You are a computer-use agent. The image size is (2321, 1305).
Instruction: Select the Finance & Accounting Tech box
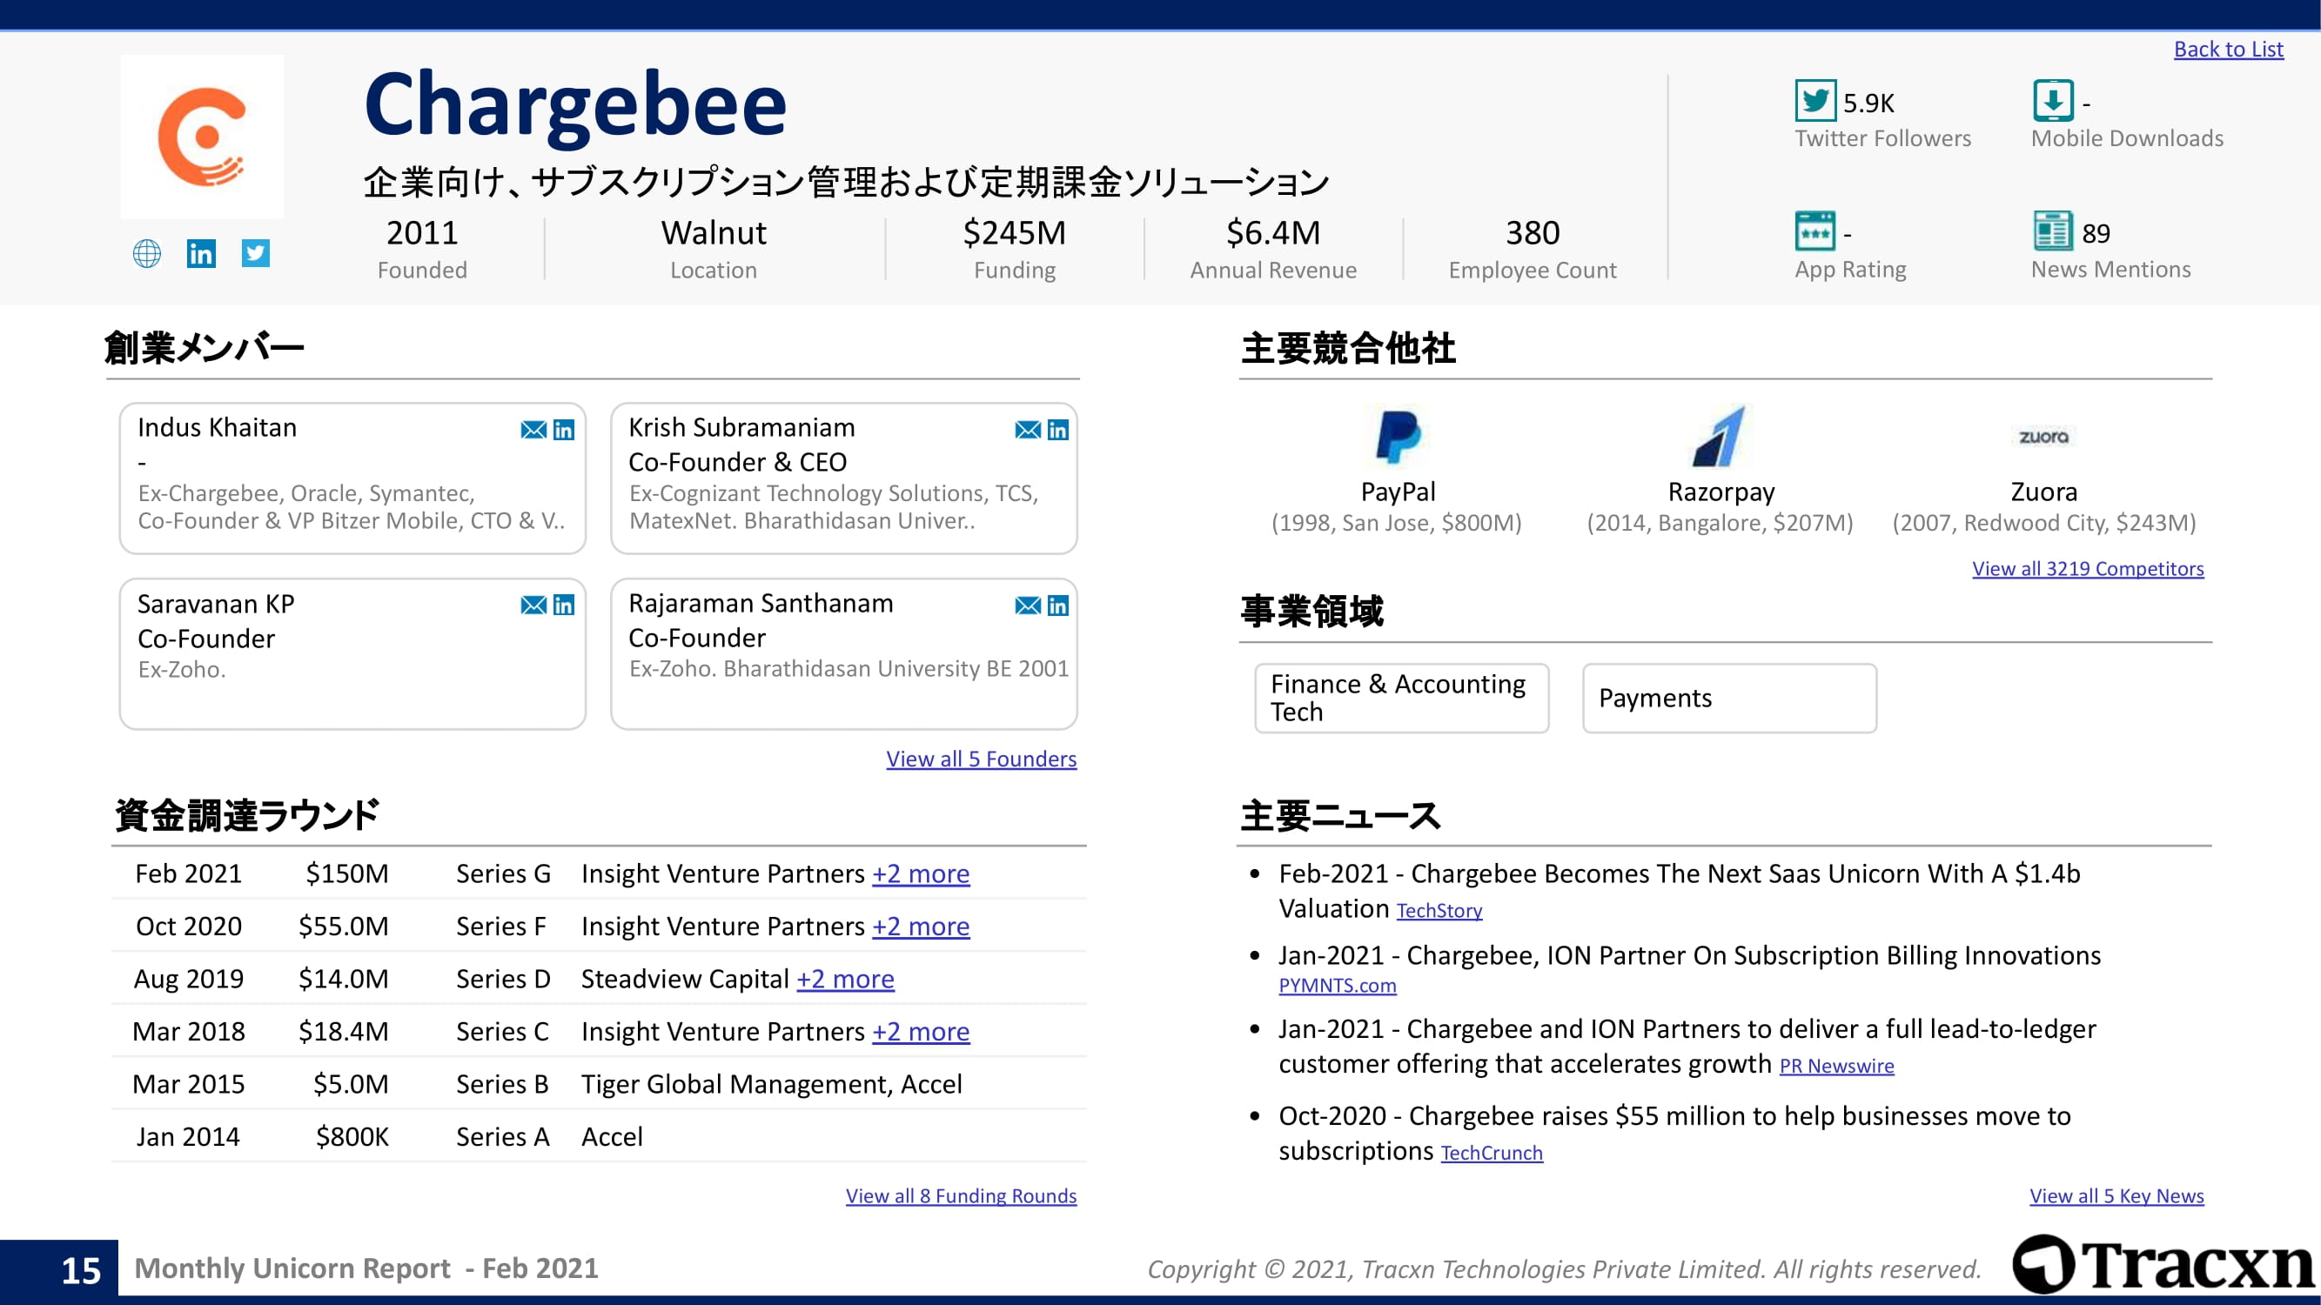pyautogui.click(x=1401, y=698)
